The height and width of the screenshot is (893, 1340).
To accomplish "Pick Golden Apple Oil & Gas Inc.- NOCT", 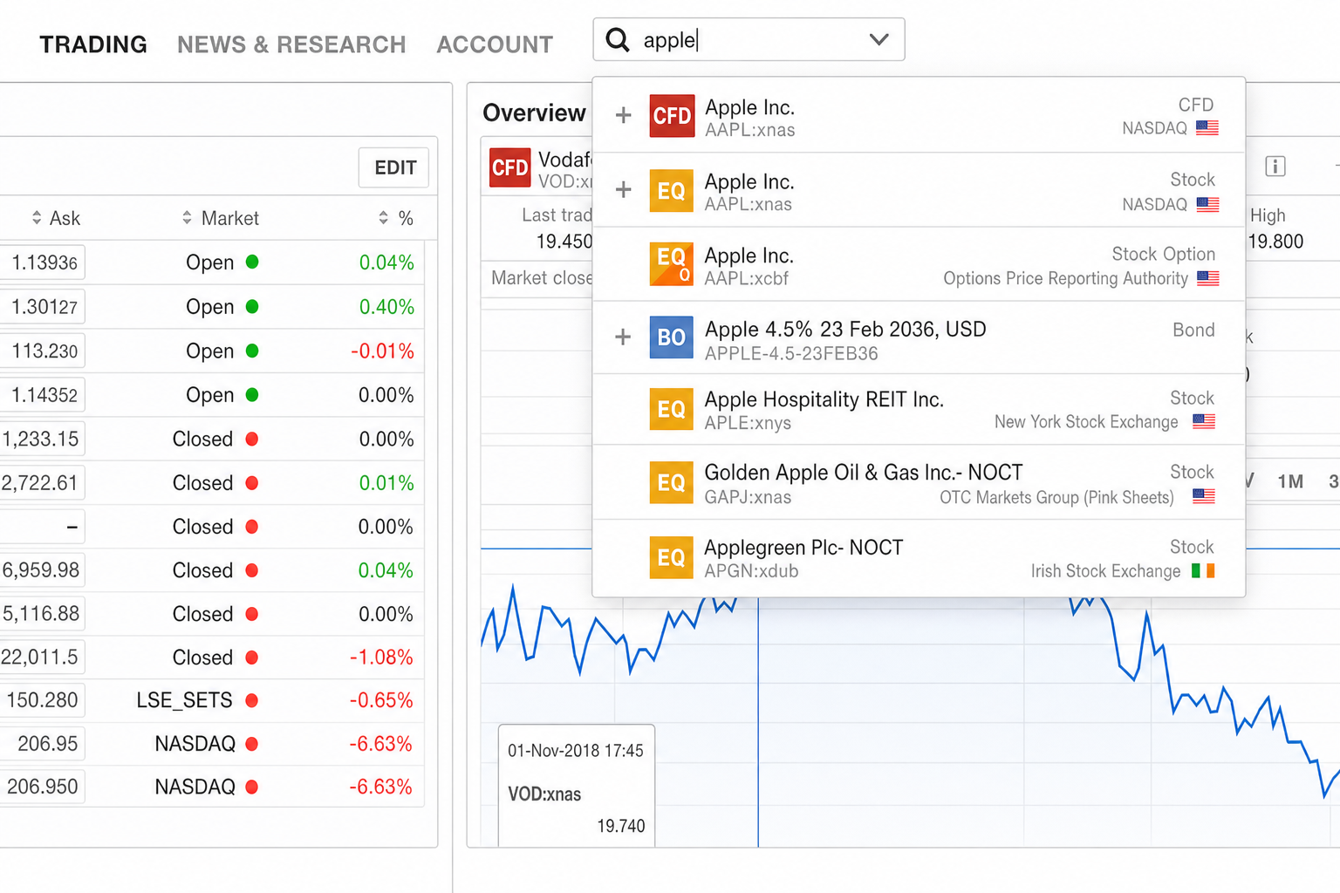I will click(x=919, y=482).
